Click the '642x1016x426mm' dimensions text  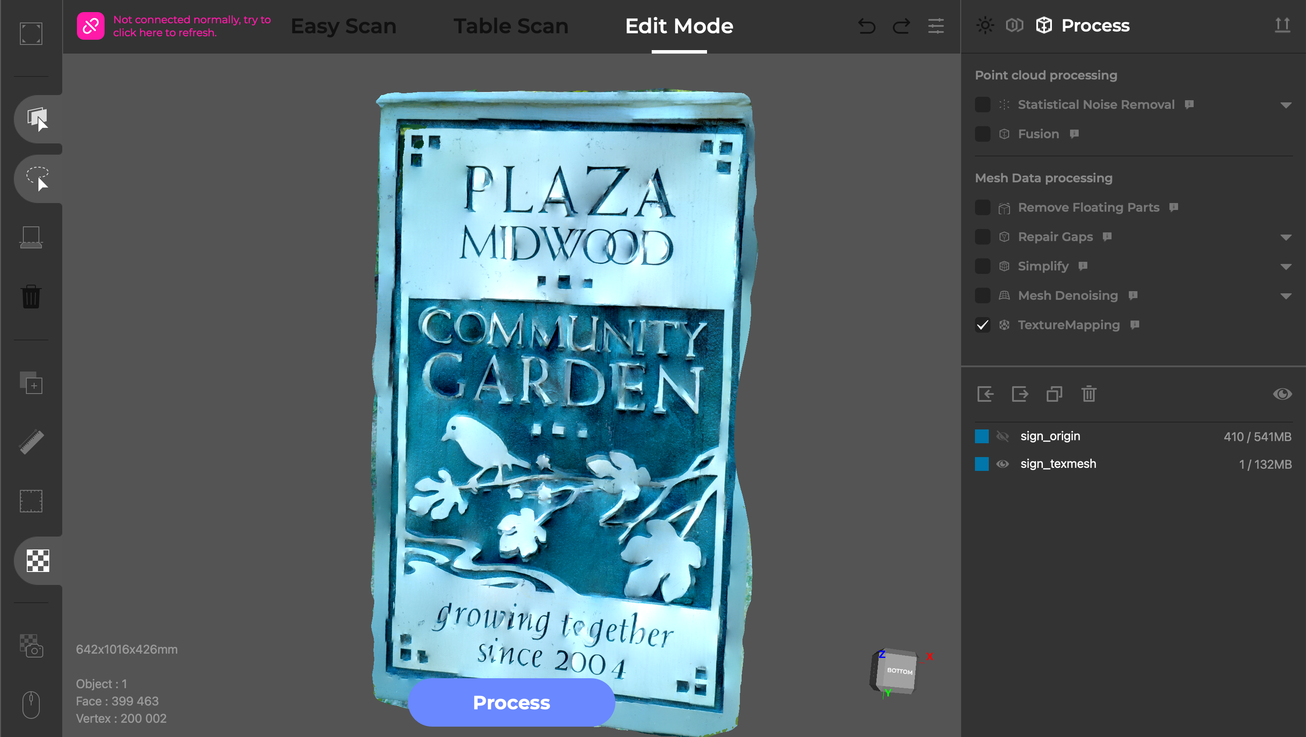pos(127,649)
